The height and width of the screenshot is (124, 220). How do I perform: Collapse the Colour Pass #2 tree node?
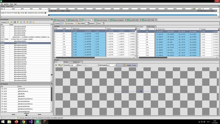point(12,39)
